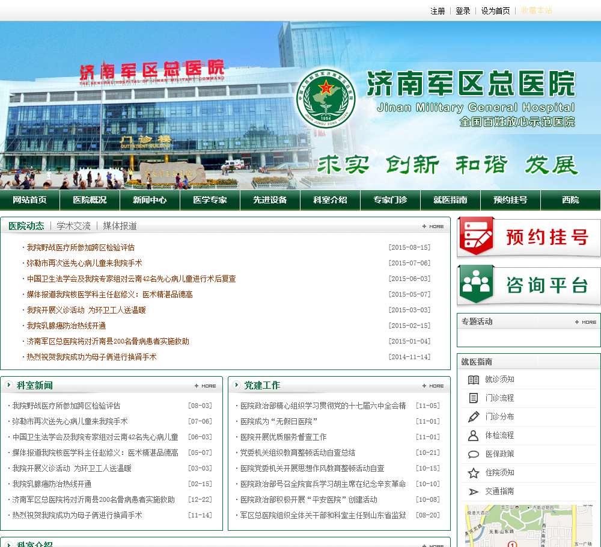The image size is (601, 547).
Task: Open red headline 我院野战医疗所参加跨区检验评估
Action: point(81,247)
